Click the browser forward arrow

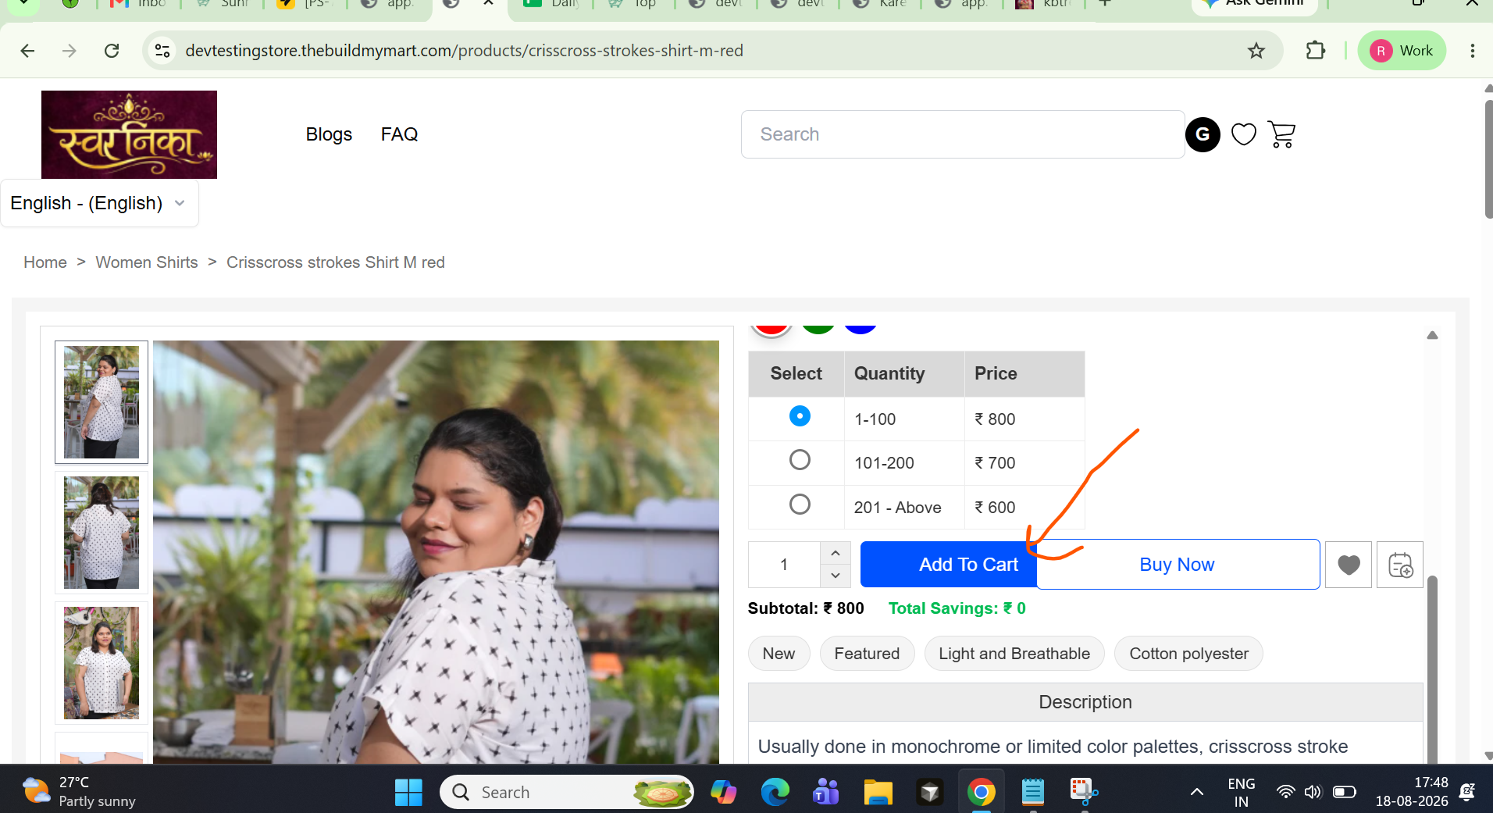(69, 51)
